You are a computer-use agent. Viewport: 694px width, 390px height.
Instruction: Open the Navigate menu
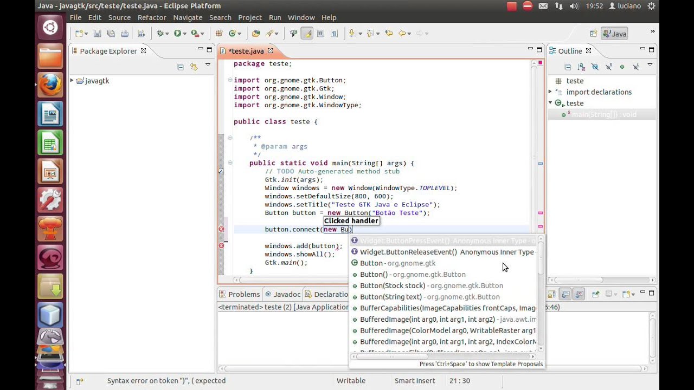point(188,17)
